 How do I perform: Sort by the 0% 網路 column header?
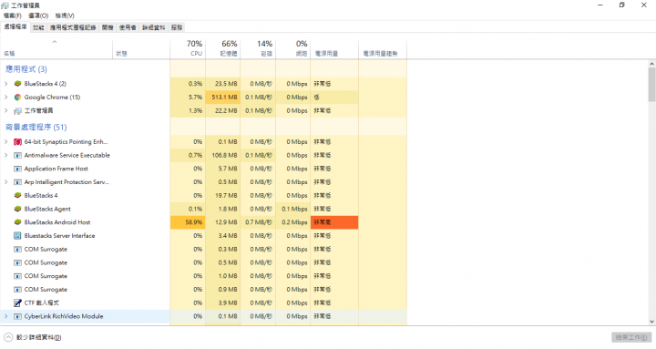(x=292, y=48)
